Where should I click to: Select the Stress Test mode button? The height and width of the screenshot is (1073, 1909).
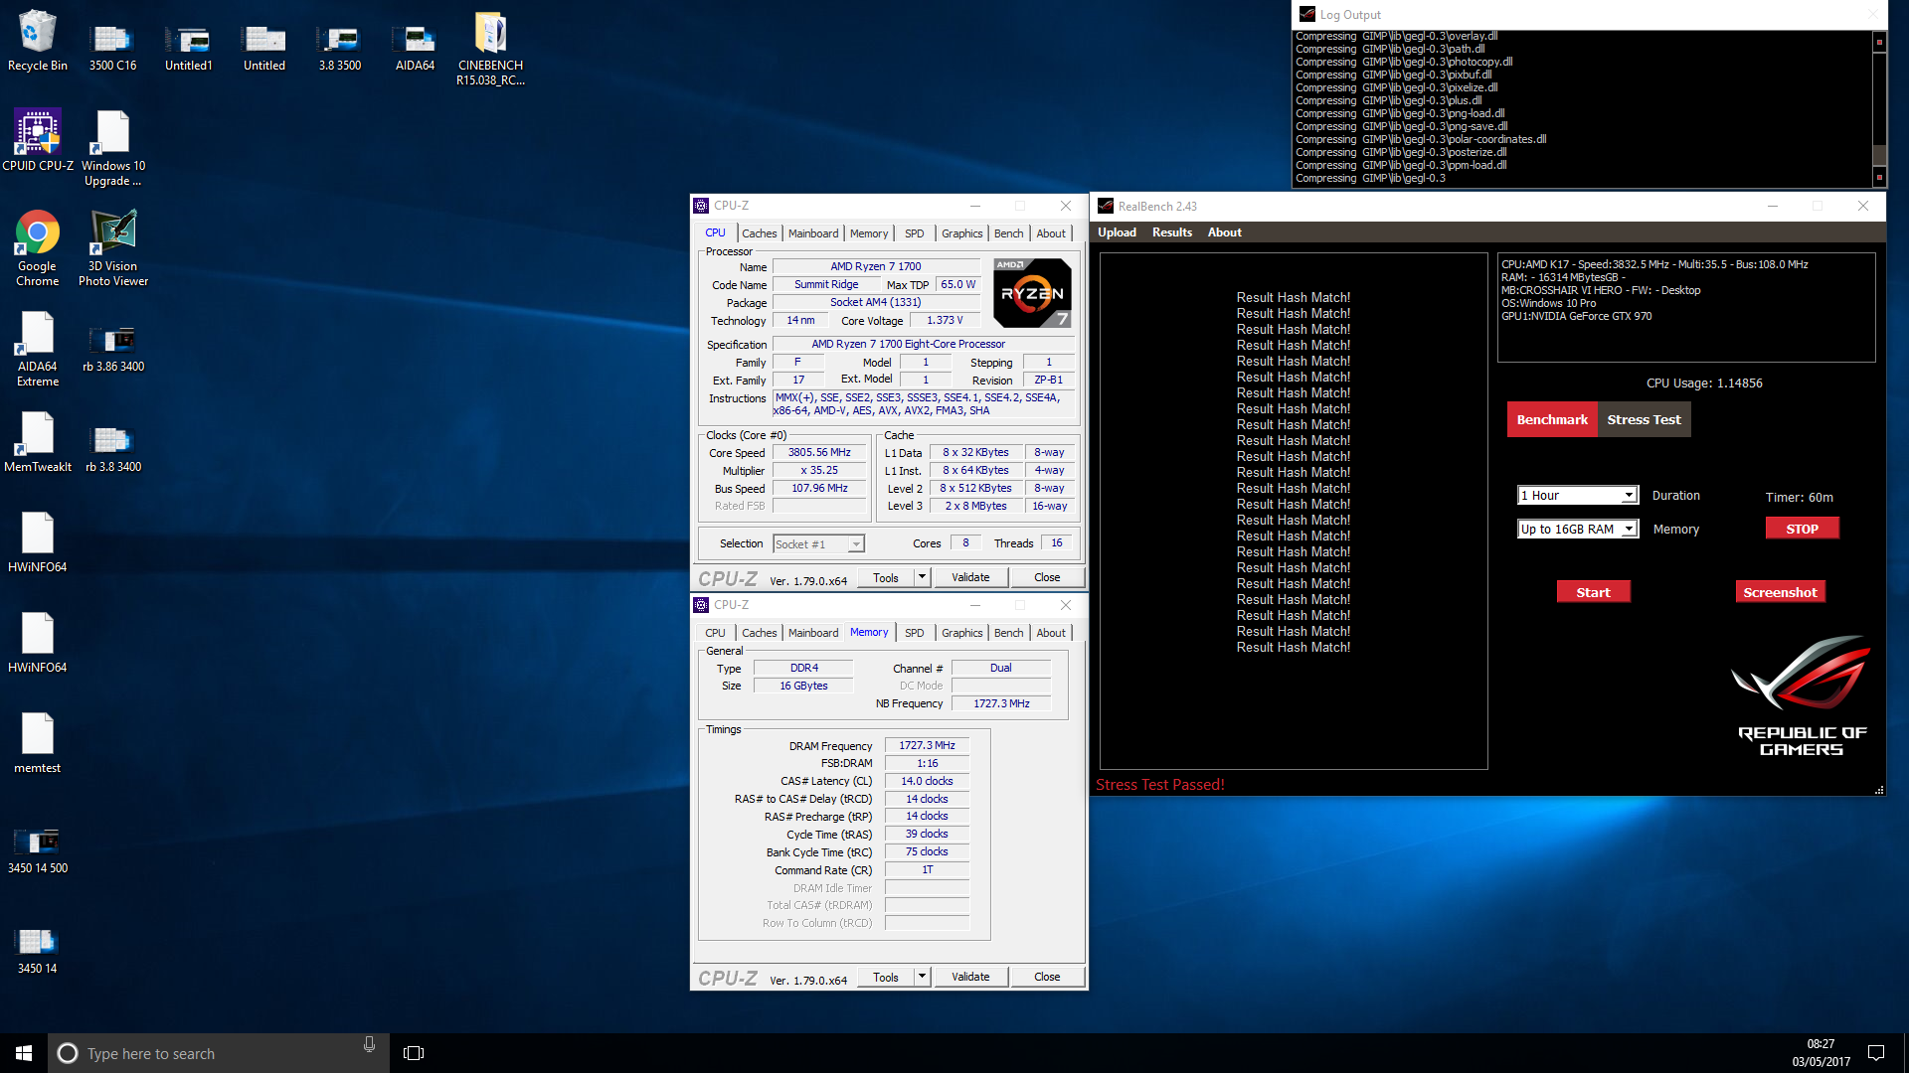point(1644,419)
